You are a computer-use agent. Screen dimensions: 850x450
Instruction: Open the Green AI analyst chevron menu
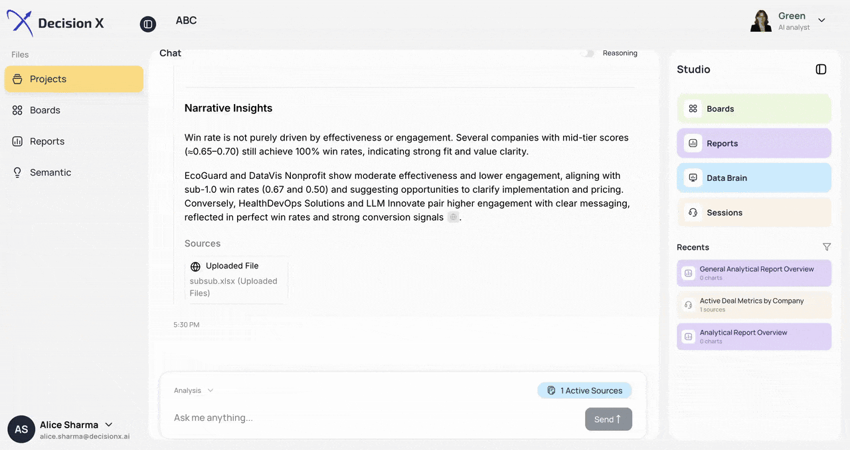click(x=822, y=20)
